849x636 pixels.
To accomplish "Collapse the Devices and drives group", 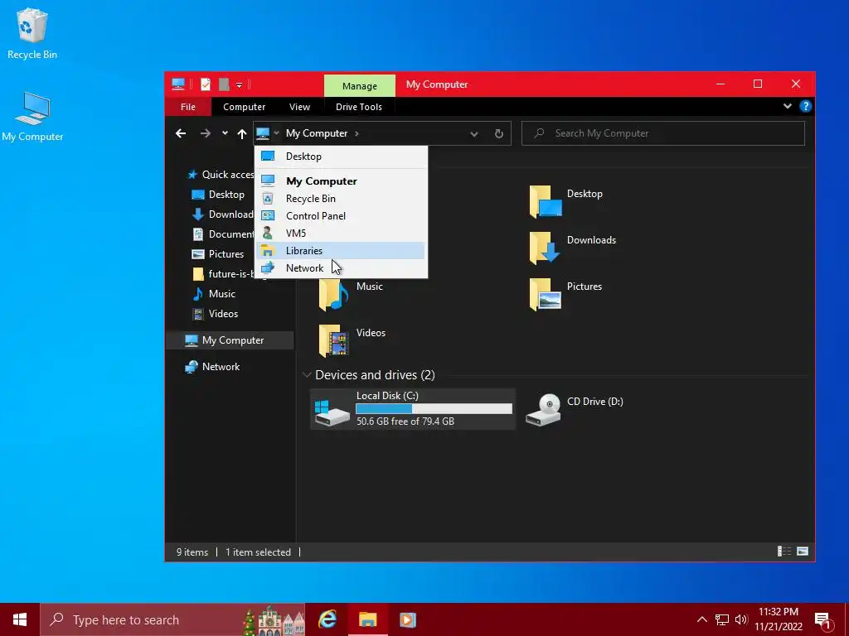I will click(x=307, y=375).
